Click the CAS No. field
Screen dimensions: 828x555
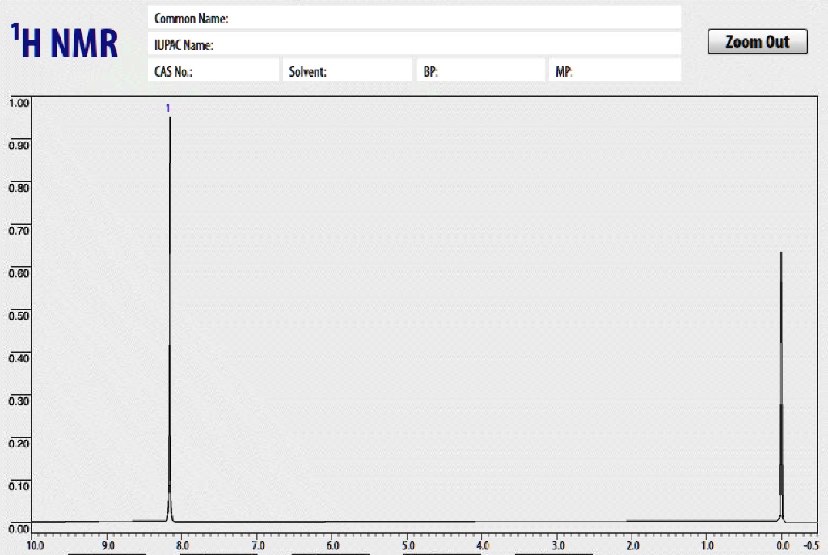(213, 70)
